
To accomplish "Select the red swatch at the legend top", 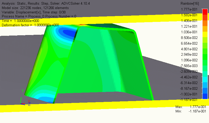I will tap(205, 12).
